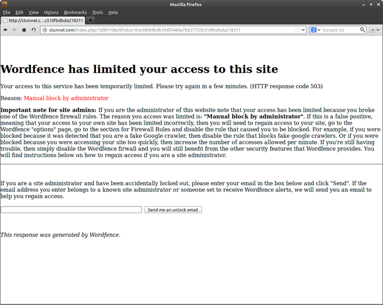Open the Help menu
This screenshot has width=383, height=305.
coord(113,12)
